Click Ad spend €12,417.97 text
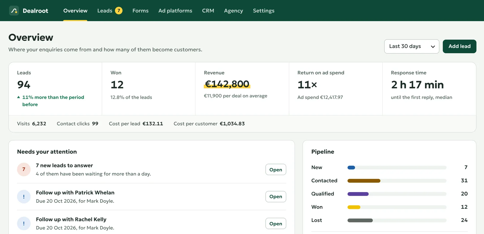 pos(320,97)
